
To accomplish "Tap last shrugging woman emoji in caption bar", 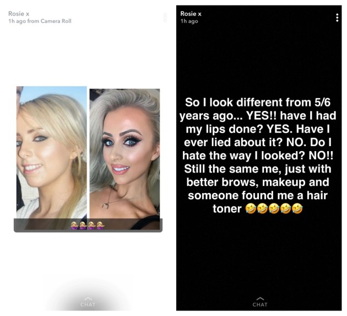I will pyautogui.click(x=100, y=226).
